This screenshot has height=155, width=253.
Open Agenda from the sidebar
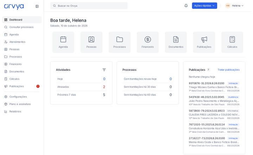coord(22,35)
